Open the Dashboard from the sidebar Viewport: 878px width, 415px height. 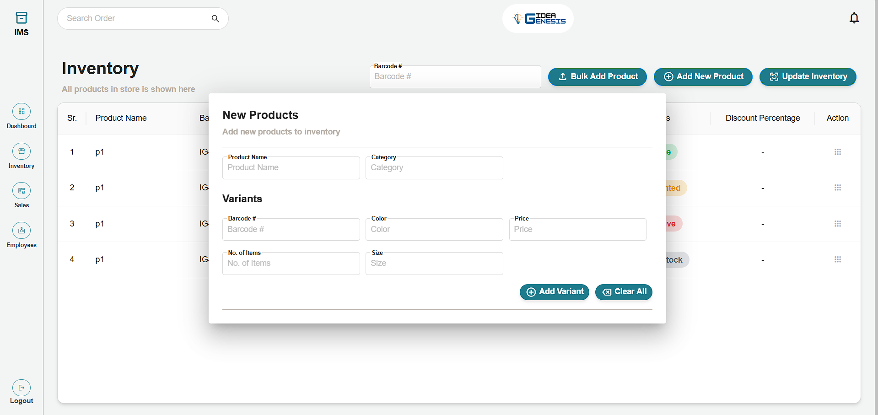(22, 112)
